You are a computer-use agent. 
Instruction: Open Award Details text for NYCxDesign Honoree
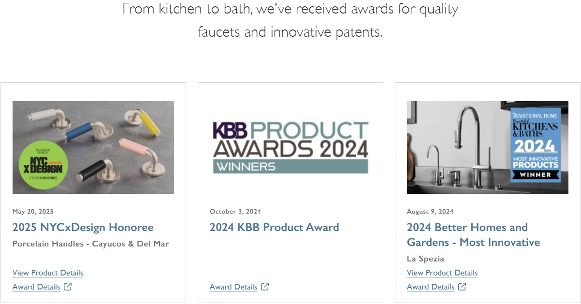click(x=36, y=287)
